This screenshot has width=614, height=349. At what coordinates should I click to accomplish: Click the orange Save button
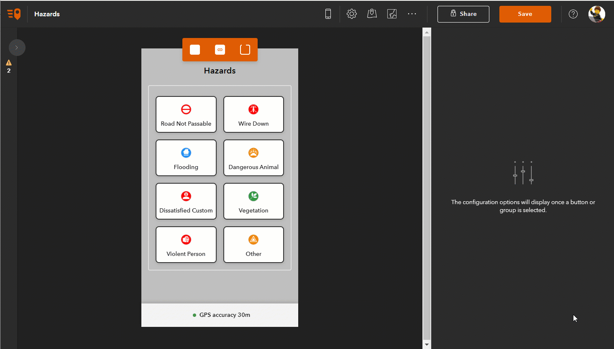point(525,14)
